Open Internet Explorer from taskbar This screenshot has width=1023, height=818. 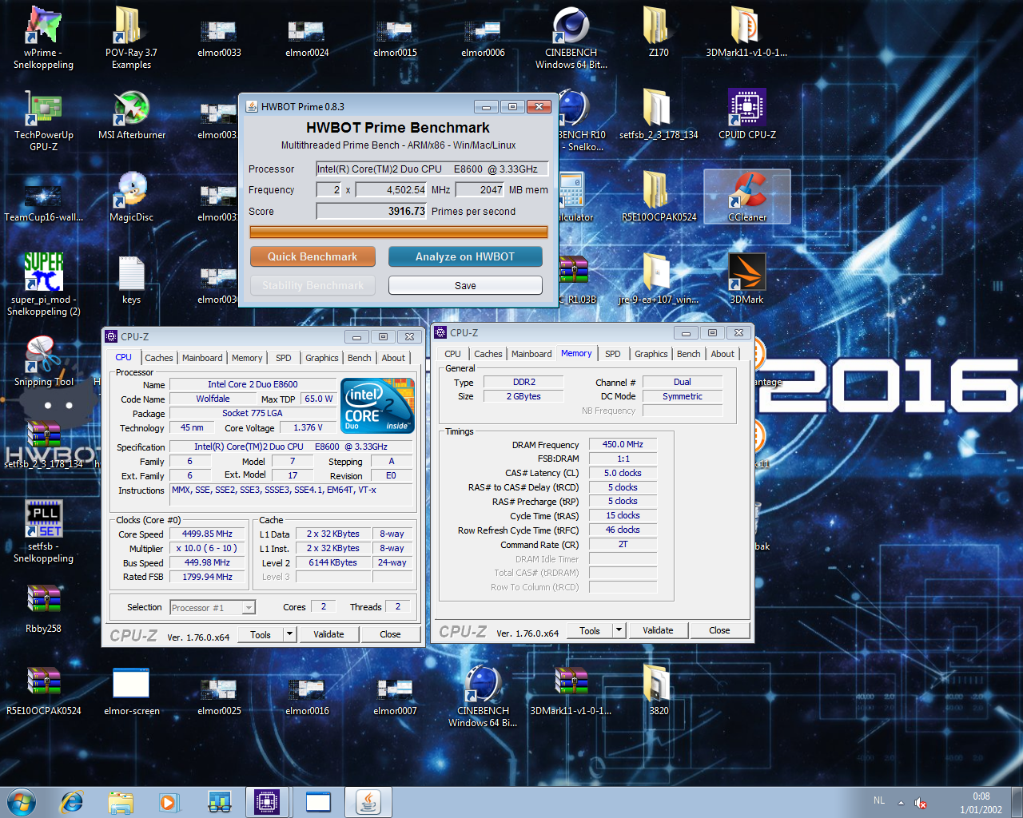click(72, 801)
